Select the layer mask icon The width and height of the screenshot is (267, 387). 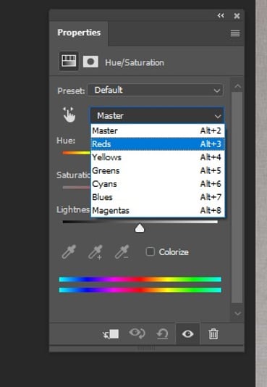click(90, 62)
